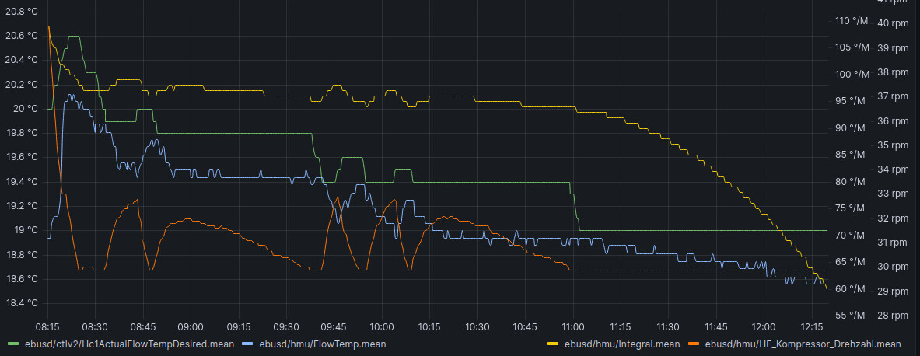This screenshot has height=356, width=920.
Task: Change the yellow Integral.mean series color
Action: (x=554, y=344)
